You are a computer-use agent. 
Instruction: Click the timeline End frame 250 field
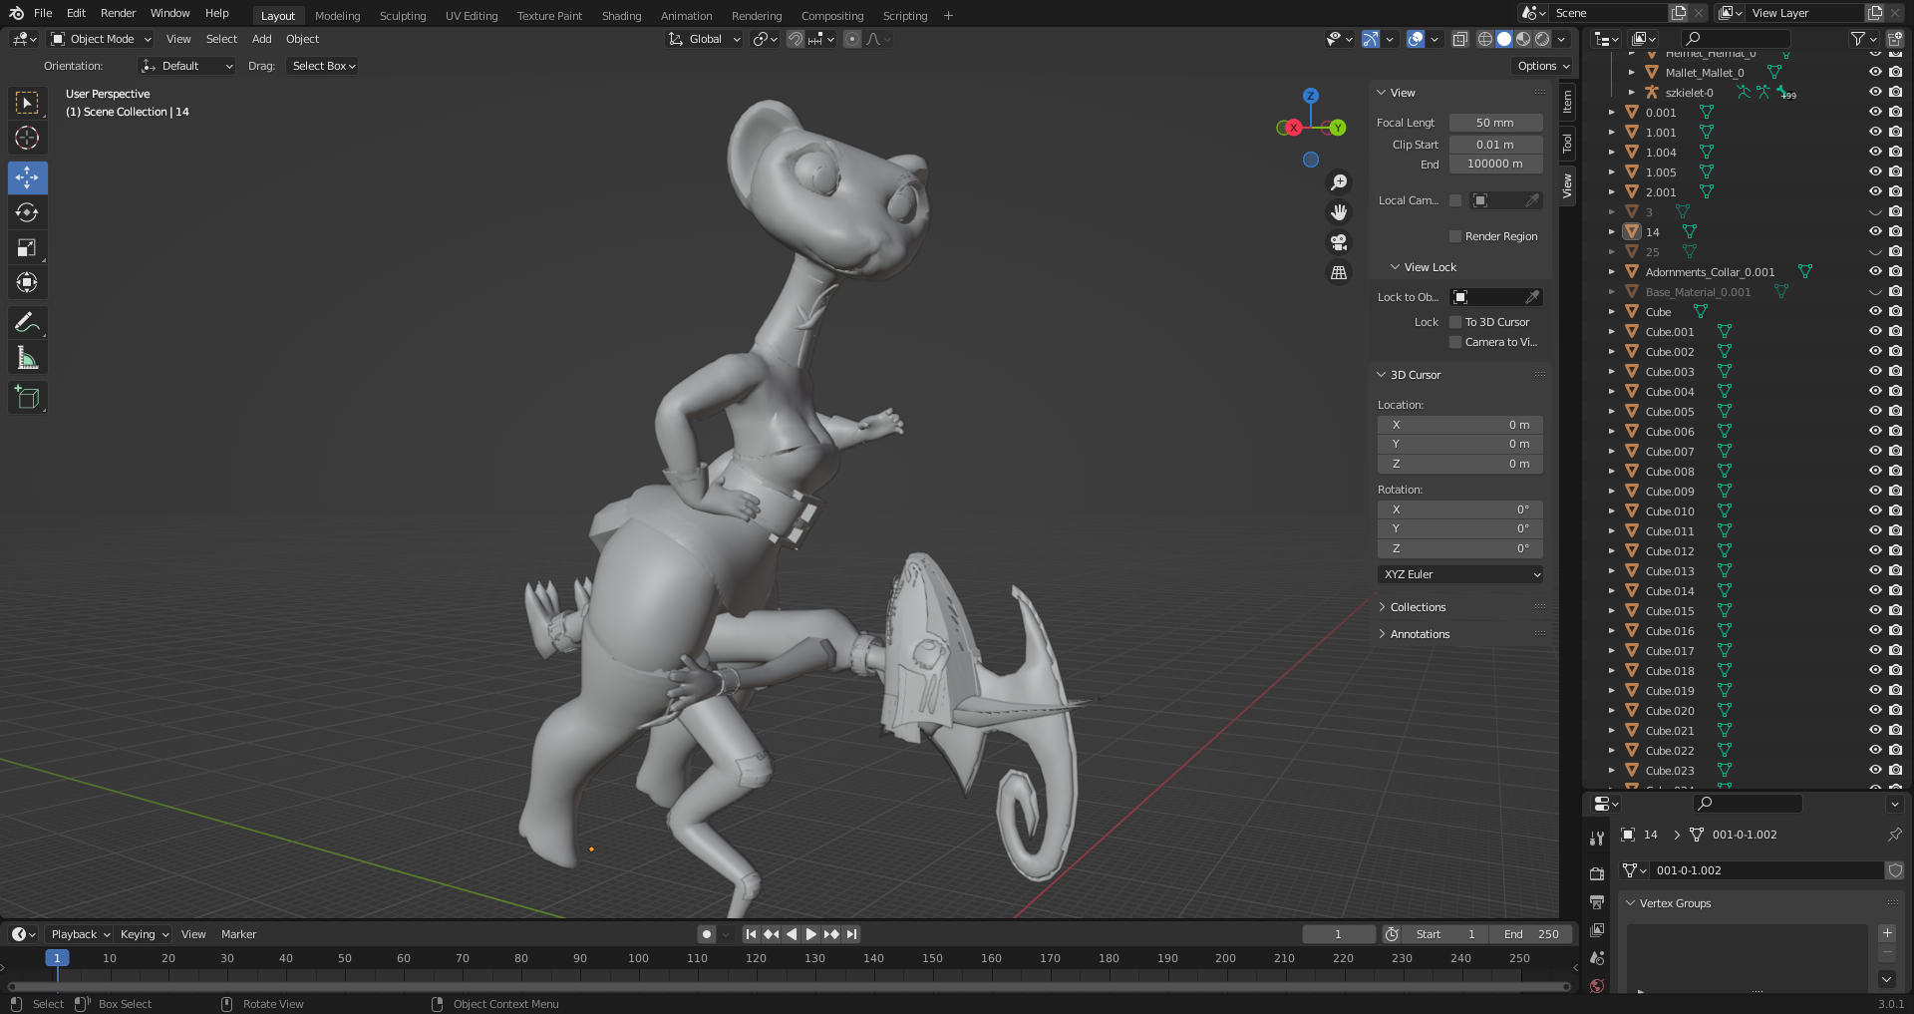point(1531,934)
